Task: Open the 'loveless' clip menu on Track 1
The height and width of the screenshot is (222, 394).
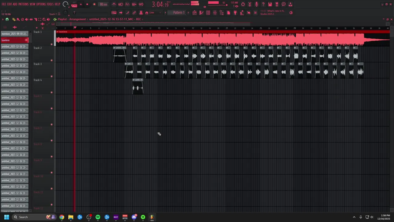Action: pos(57,32)
